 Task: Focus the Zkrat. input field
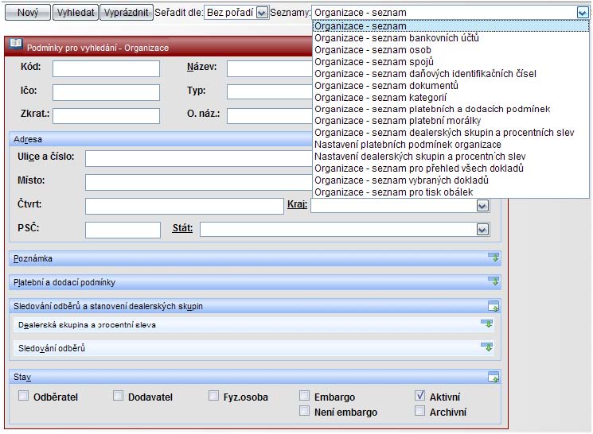tap(107, 116)
